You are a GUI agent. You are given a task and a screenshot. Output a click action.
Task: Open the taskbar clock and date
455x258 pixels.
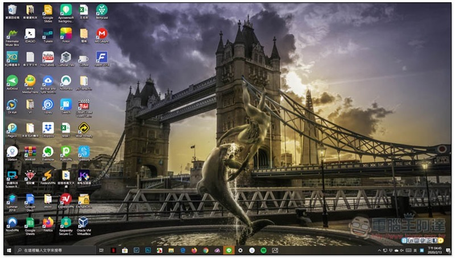tap(435, 250)
